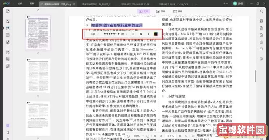Click the second right sidebar icon
Screen dimensions: 269x140
point(261,28)
